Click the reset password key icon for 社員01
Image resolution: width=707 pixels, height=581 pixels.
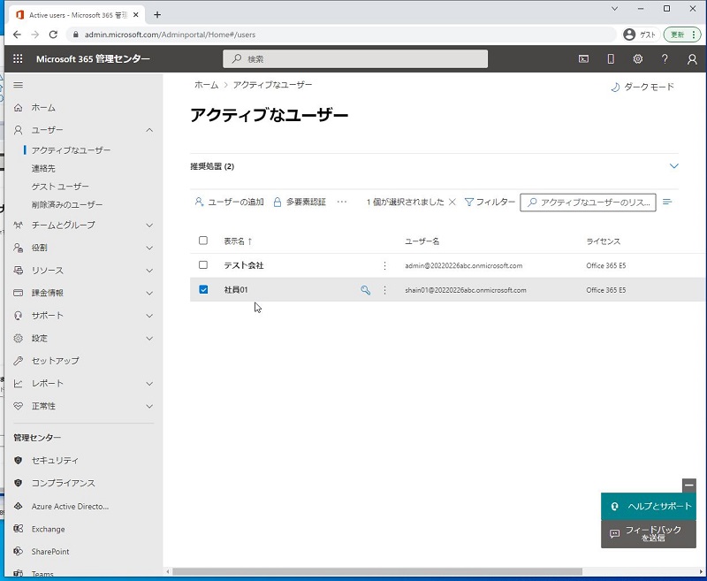tap(365, 290)
